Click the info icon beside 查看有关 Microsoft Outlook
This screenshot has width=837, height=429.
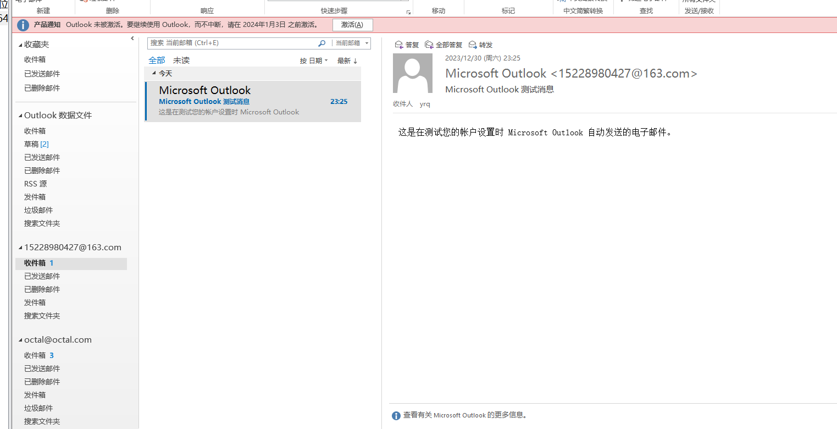(x=396, y=416)
